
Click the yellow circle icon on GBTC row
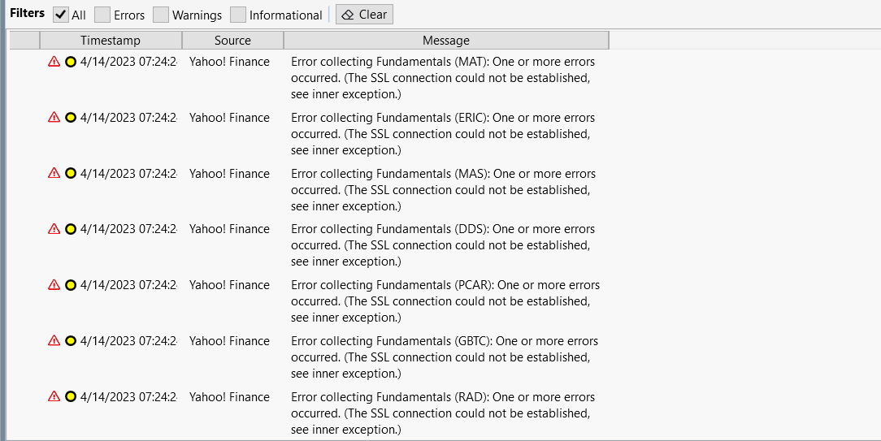(x=70, y=340)
